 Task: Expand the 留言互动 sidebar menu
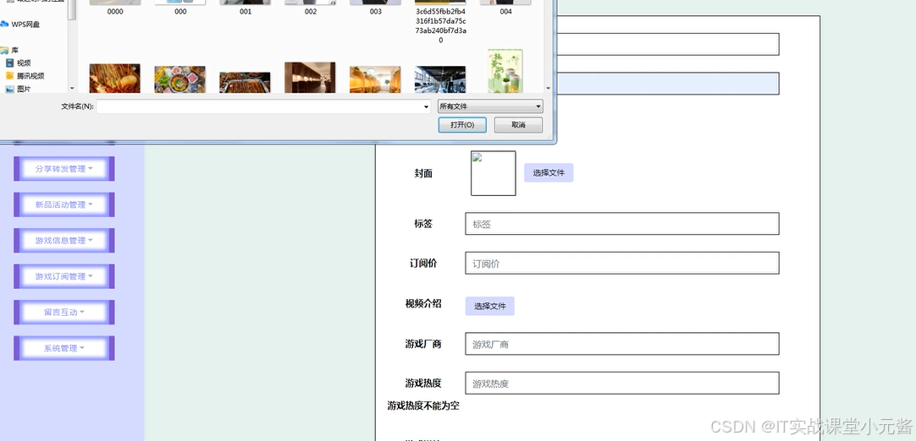click(x=64, y=312)
